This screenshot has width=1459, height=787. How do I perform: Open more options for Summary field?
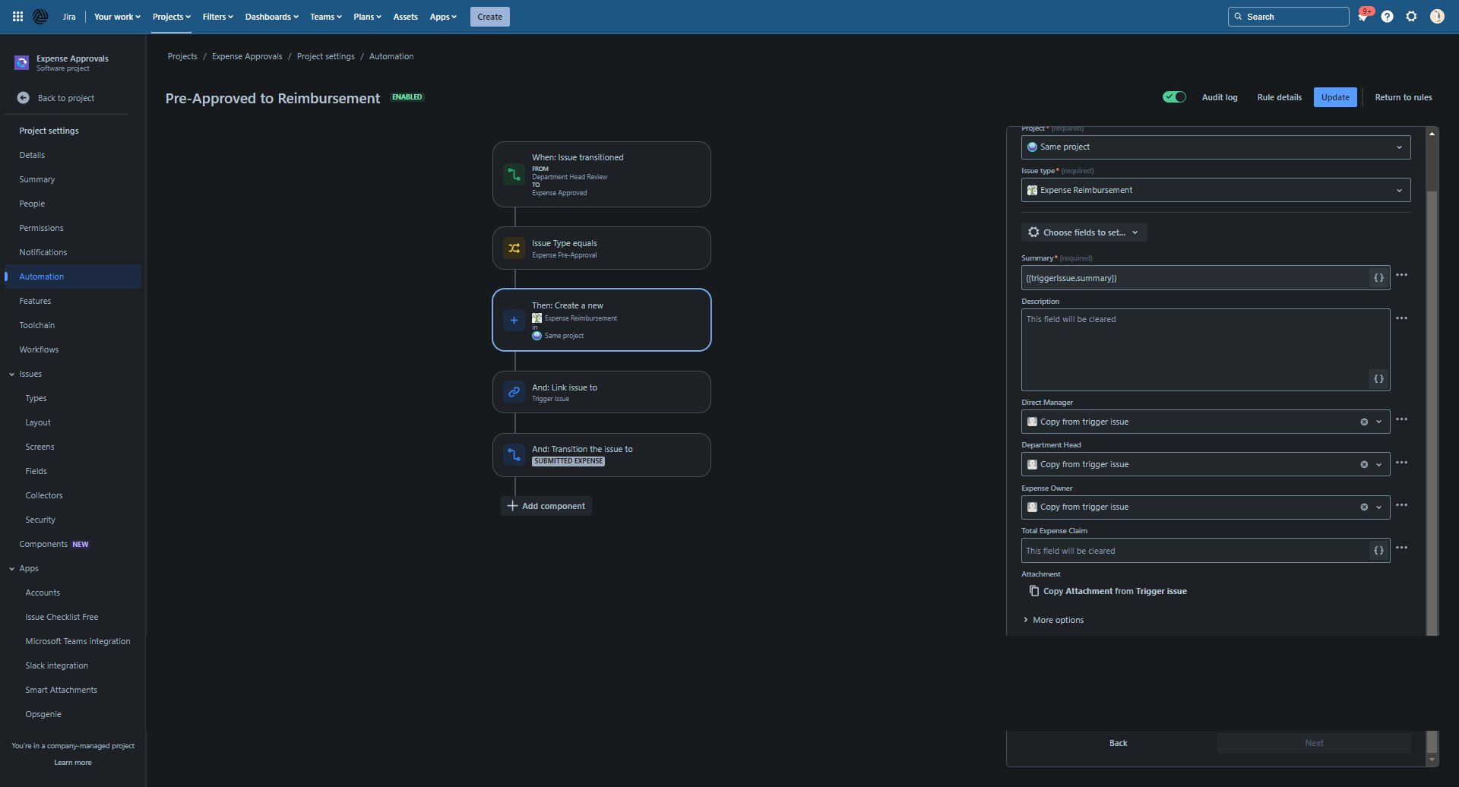(x=1402, y=275)
